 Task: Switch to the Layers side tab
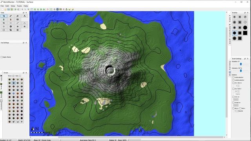(x=1, y=78)
